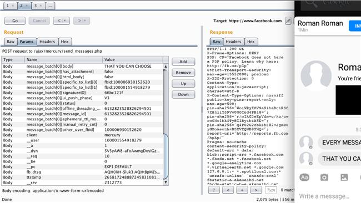Click the THAT YOU CA message bubble
The image size is (361, 203).
(x=339, y=159)
